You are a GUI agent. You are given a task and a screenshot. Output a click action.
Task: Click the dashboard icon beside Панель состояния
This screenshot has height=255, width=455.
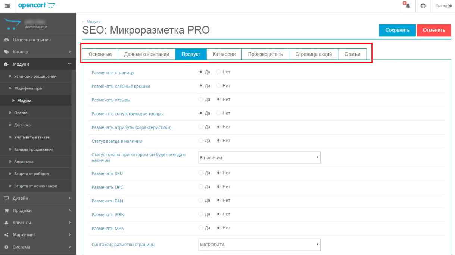click(6, 40)
